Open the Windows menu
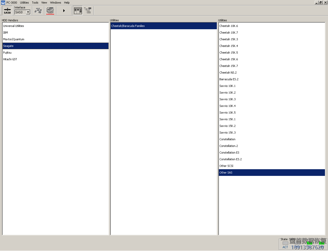This screenshot has height=251, width=328. click(56, 3)
